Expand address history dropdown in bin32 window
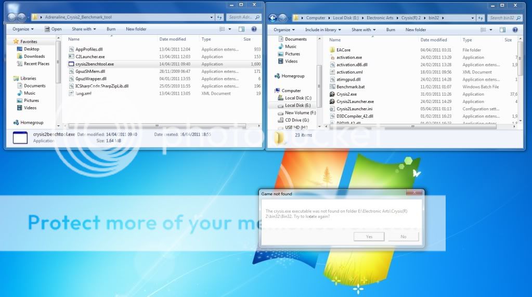This screenshot has height=297, width=532. (x=473, y=18)
